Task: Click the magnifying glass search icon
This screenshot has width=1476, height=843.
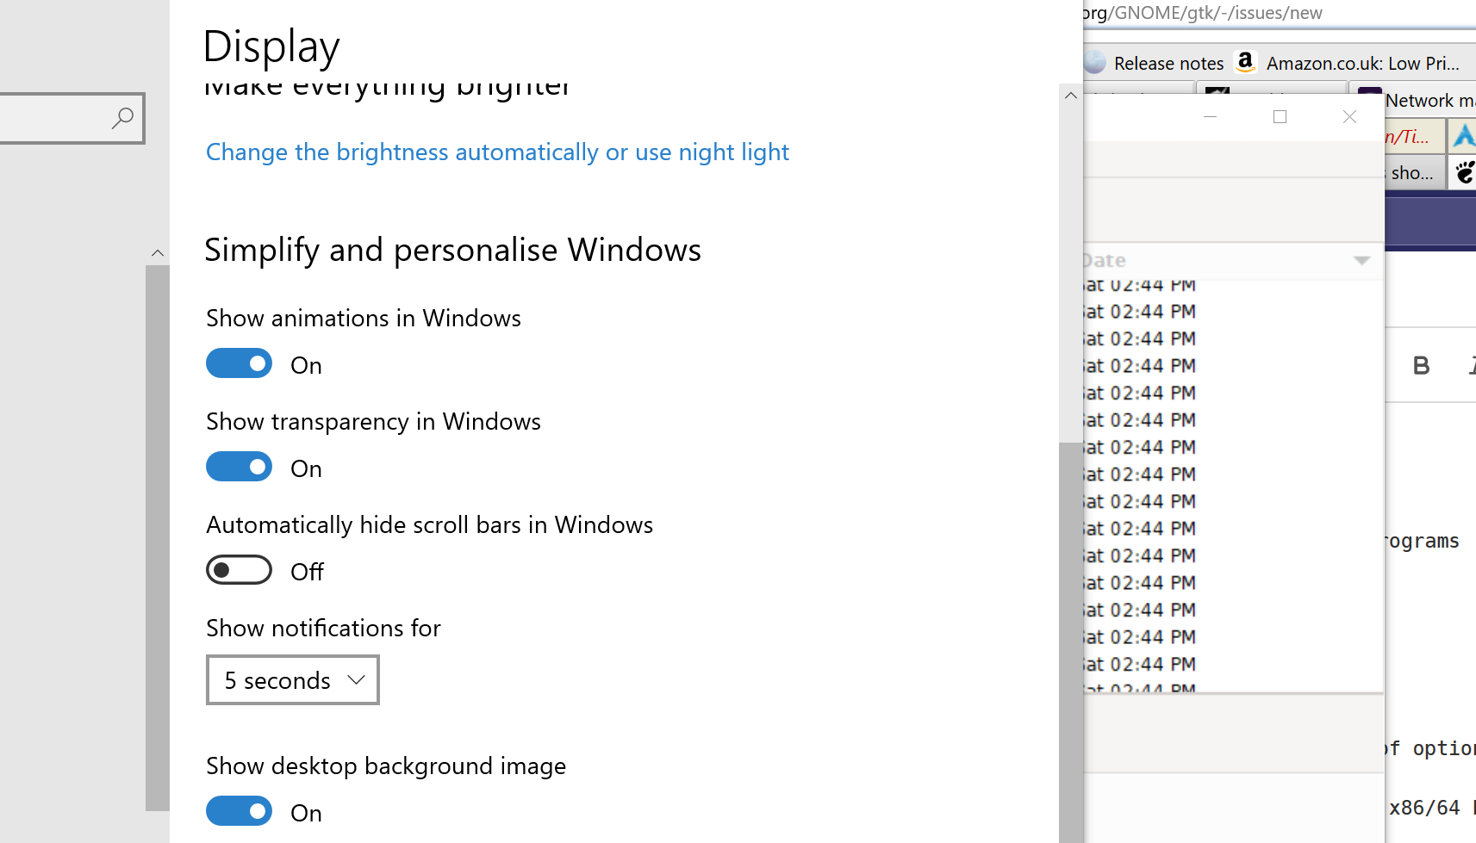Action: coord(123,118)
